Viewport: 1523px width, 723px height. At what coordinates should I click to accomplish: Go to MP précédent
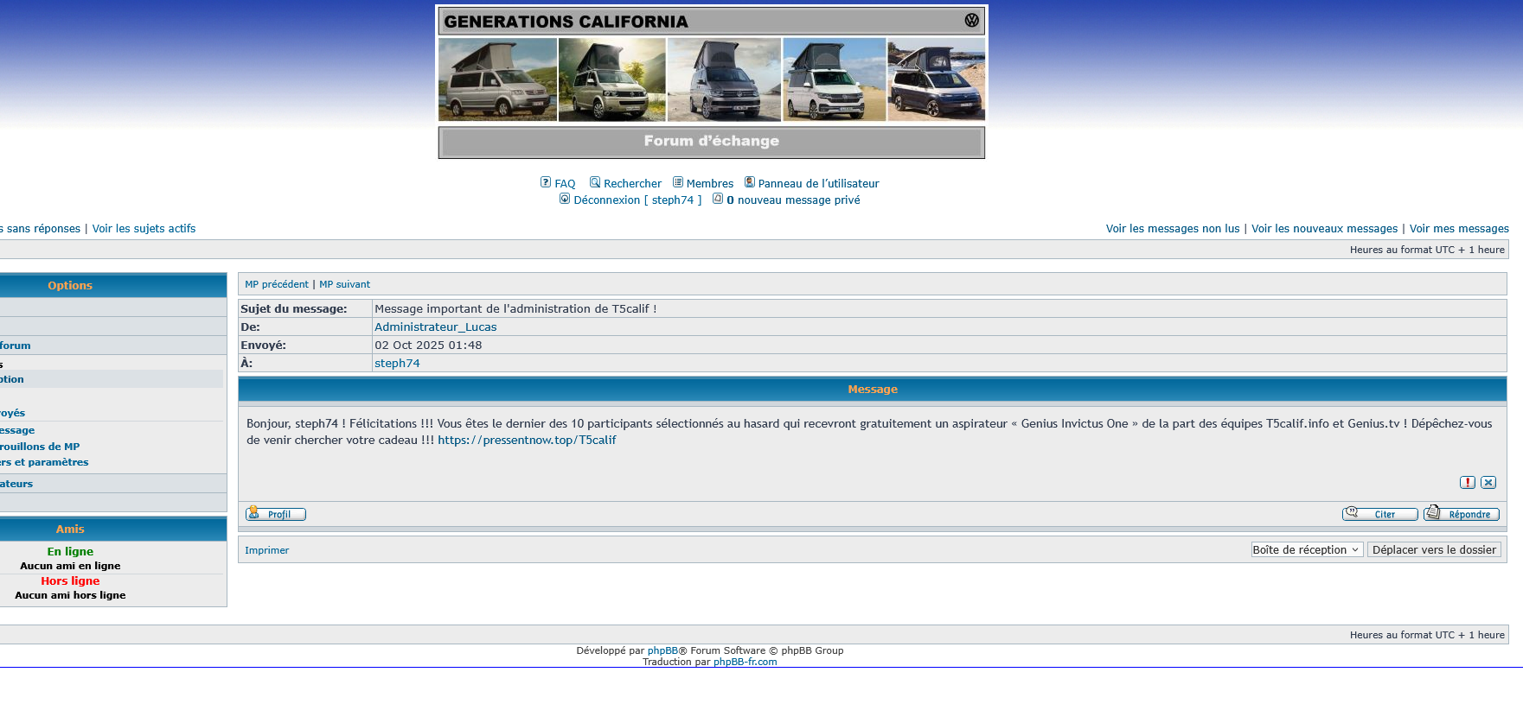pyautogui.click(x=276, y=284)
